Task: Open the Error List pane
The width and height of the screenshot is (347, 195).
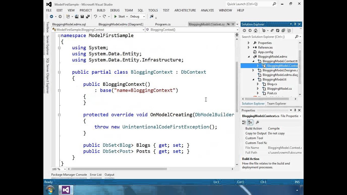Action: pos(96,175)
